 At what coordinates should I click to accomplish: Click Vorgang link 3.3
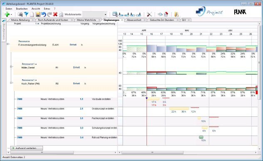pos(82,128)
